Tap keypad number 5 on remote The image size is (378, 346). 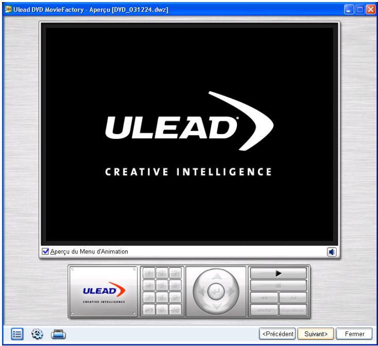162,285
